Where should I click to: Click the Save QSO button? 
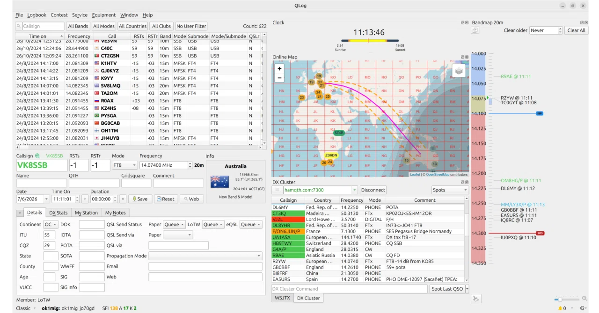coord(140,199)
